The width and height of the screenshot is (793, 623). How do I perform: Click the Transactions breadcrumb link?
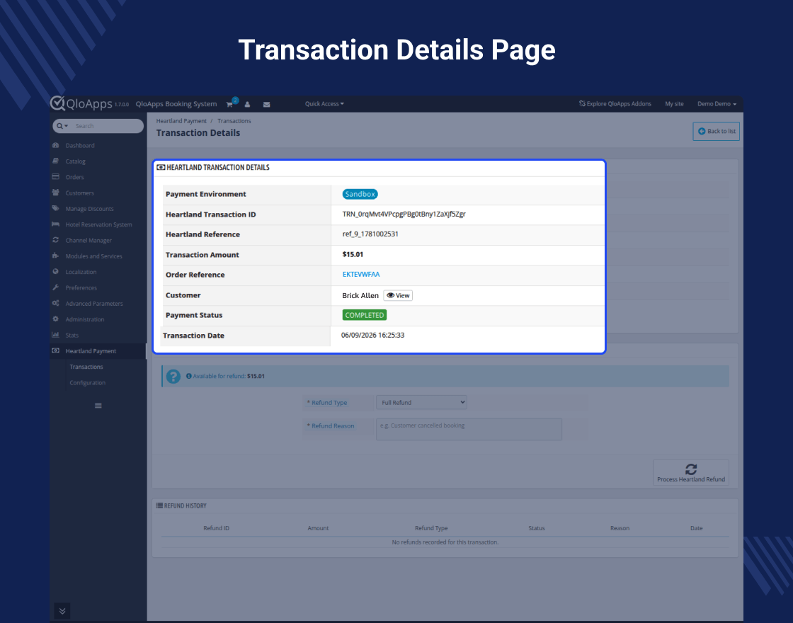[234, 121]
